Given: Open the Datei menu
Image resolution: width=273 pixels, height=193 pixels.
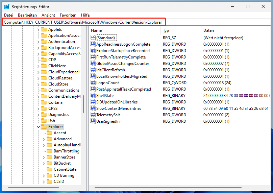Looking at the screenshot, I should tap(8, 15).
